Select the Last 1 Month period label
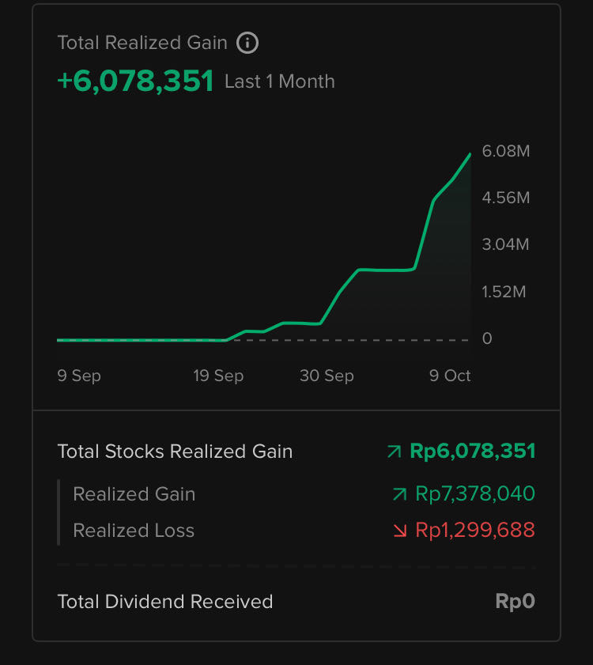Viewport: 593px width, 665px height. click(x=279, y=81)
